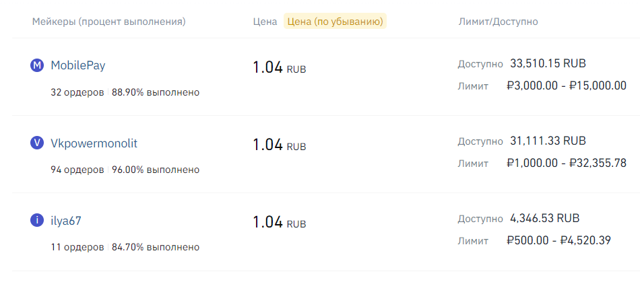Click Vkpowermonolit's available amount 31,111.33 RUB
The width and height of the screenshot is (640, 282).
coord(548,141)
